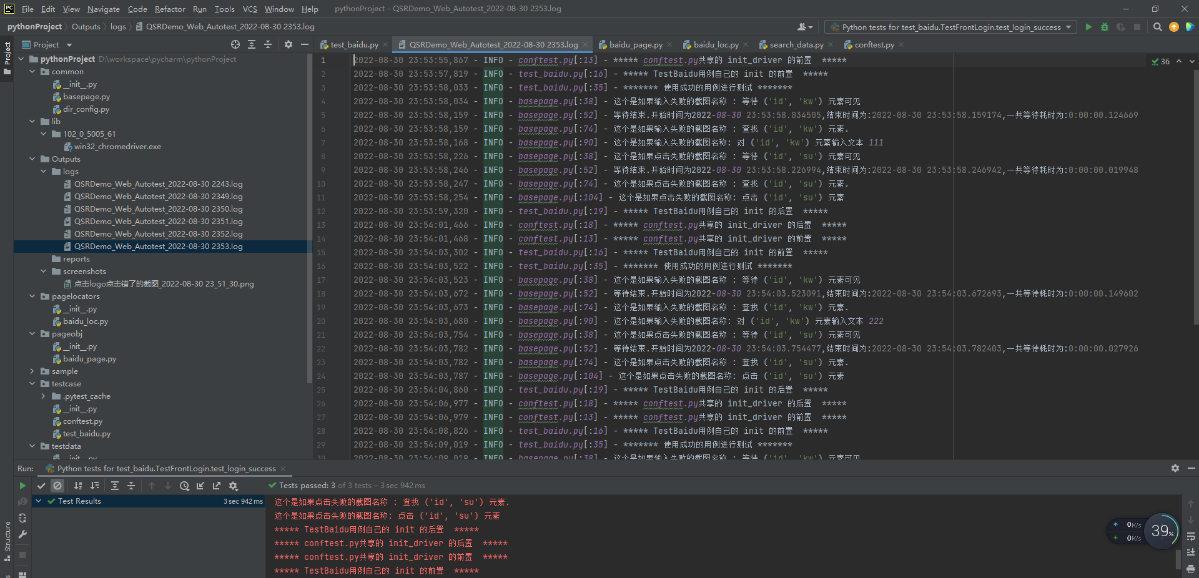Sort test results by duration
Viewport: 1199px width, 578px height.
click(94, 486)
